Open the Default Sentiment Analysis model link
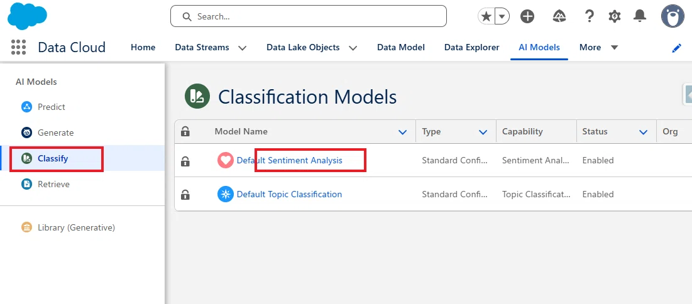The image size is (692, 304). (x=290, y=160)
